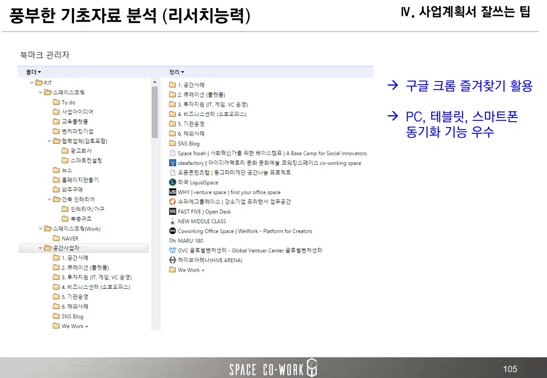Click the 뉴스 folder icon
The image size is (547, 378).
tap(56, 170)
